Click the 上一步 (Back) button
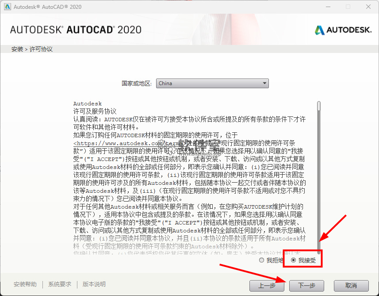 [267, 286]
